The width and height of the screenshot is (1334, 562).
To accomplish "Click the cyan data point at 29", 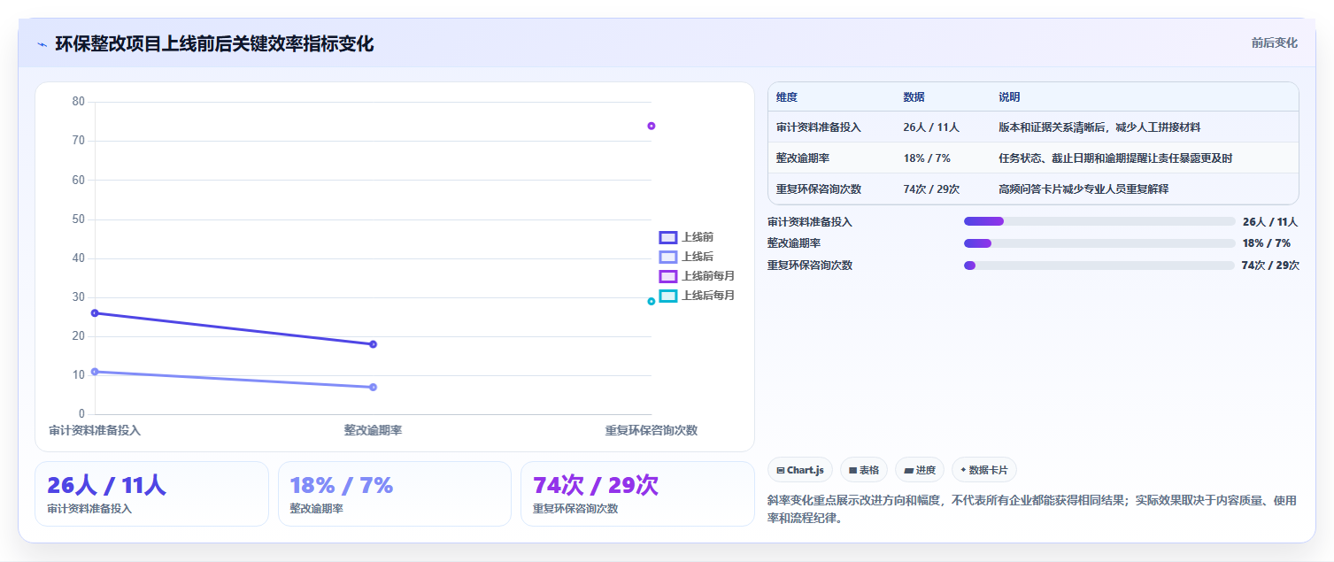I will tap(652, 301).
